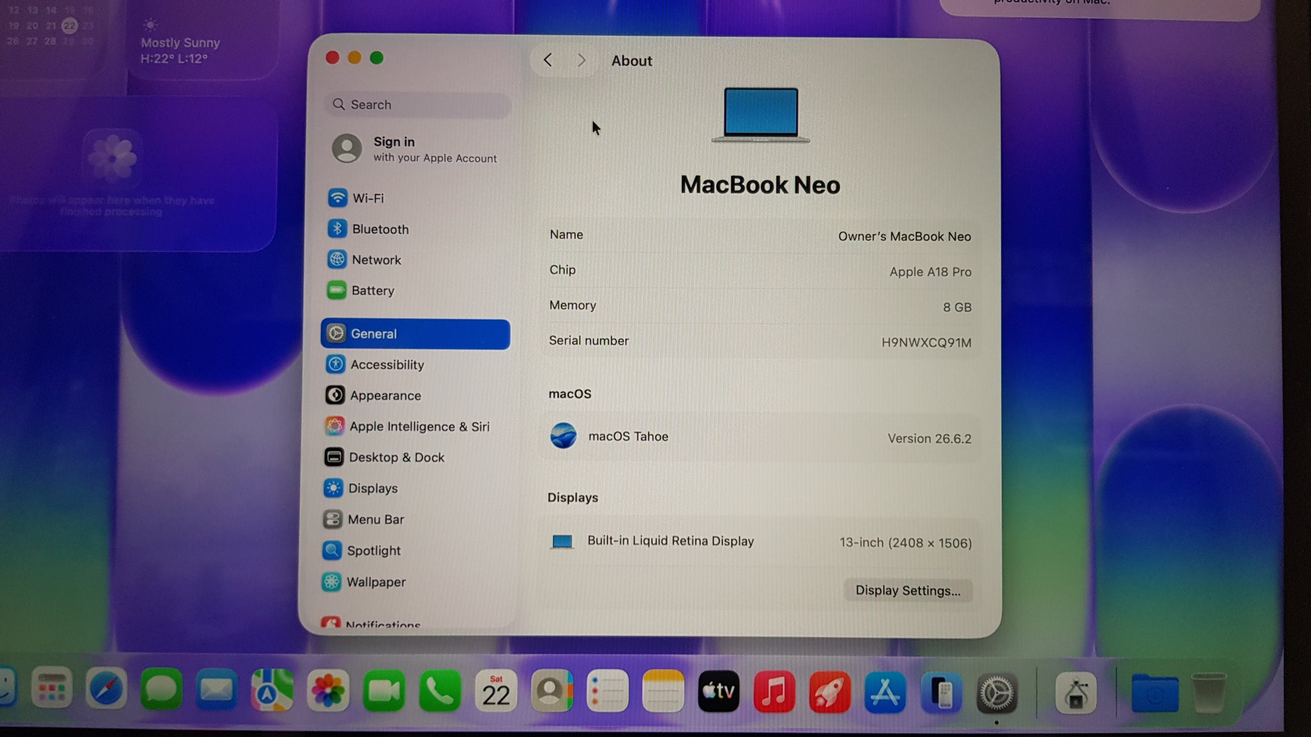Minimize the System Settings window

click(x=355, y=58)
